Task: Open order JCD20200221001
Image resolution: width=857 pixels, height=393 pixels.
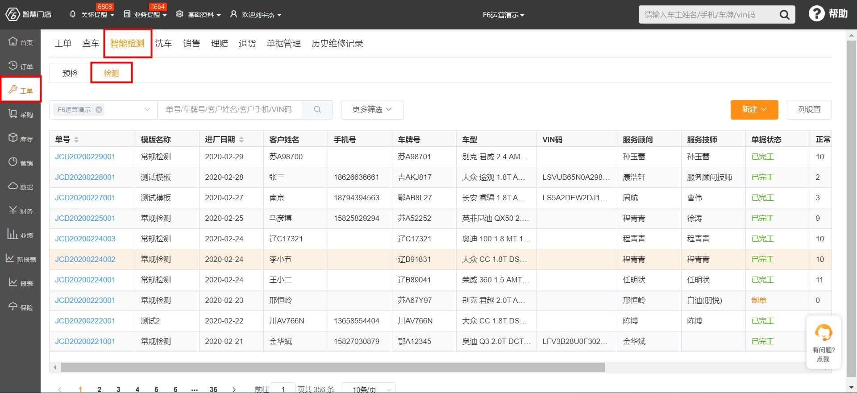Action: pos(85,341)
